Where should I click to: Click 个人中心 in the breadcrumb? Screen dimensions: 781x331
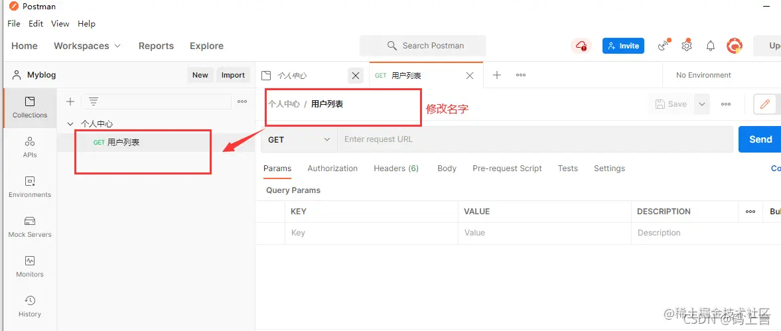pyautogui.click(x=284, y=104)
